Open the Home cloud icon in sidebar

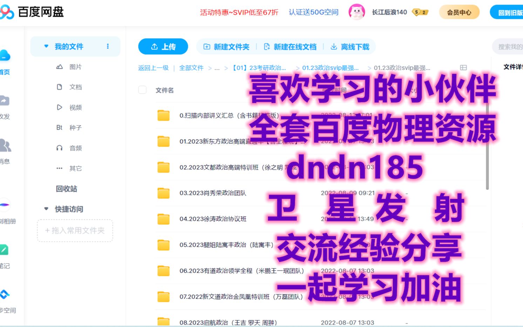point(5,55)
